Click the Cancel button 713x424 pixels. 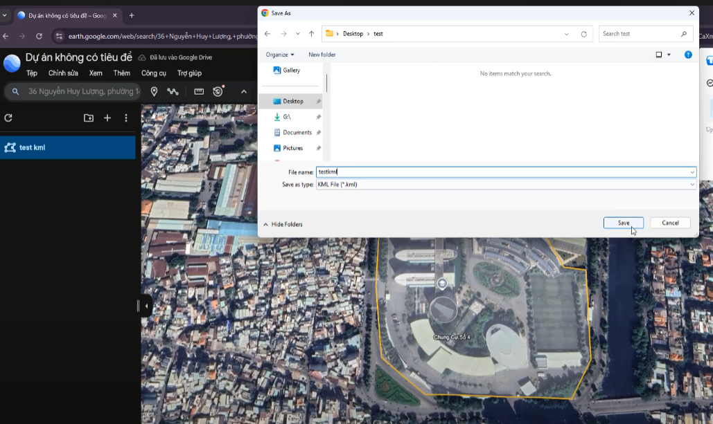pos(670,223)
